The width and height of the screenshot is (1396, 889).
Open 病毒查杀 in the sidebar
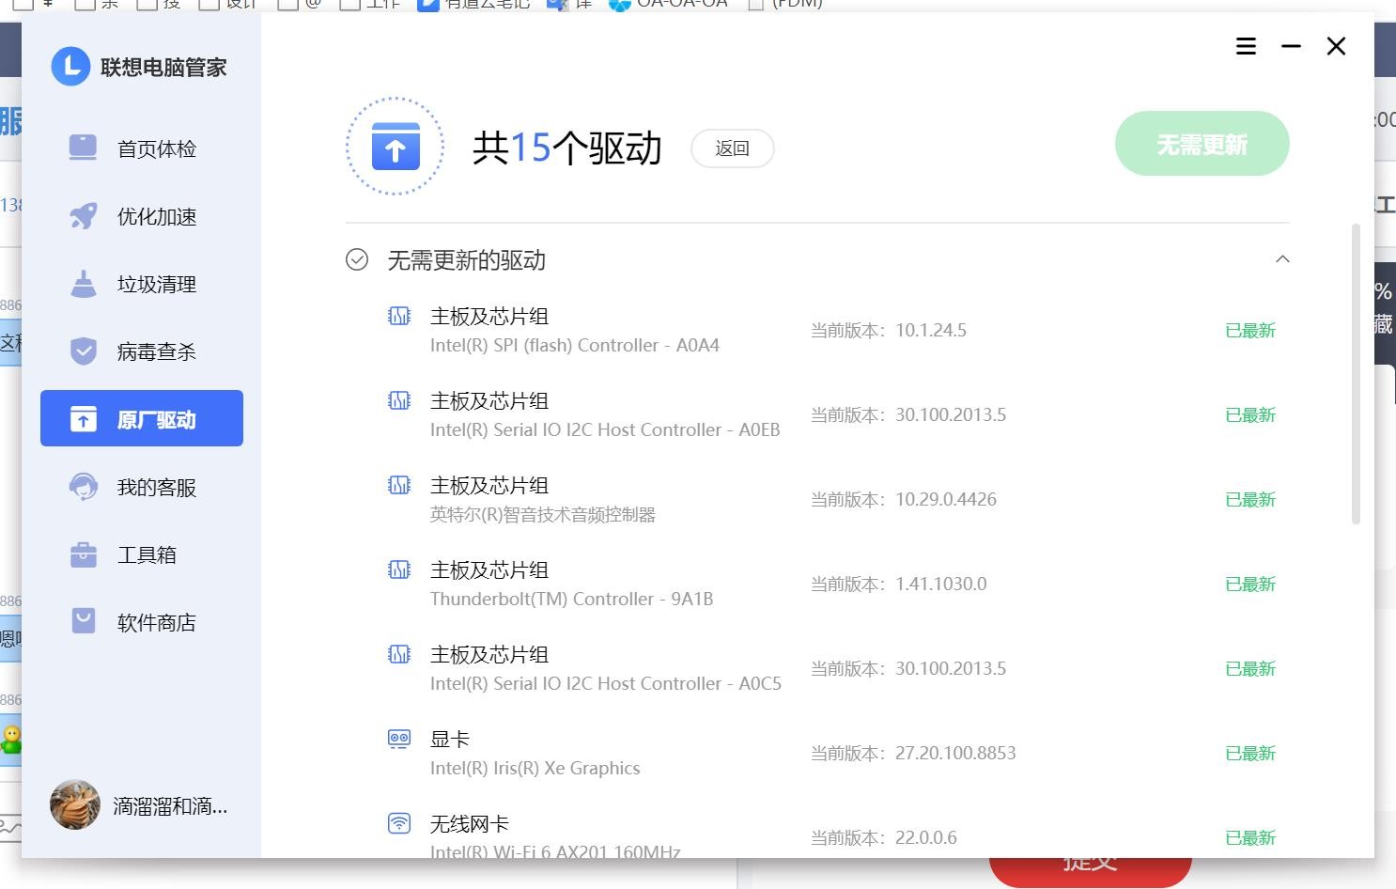(141, 351)
